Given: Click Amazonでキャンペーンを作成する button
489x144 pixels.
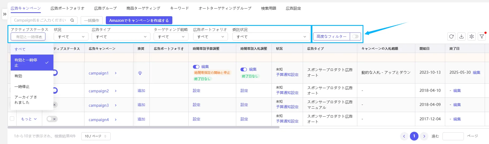Looking at the screenshot, I should pyautogui.click(x=139, y=20).
